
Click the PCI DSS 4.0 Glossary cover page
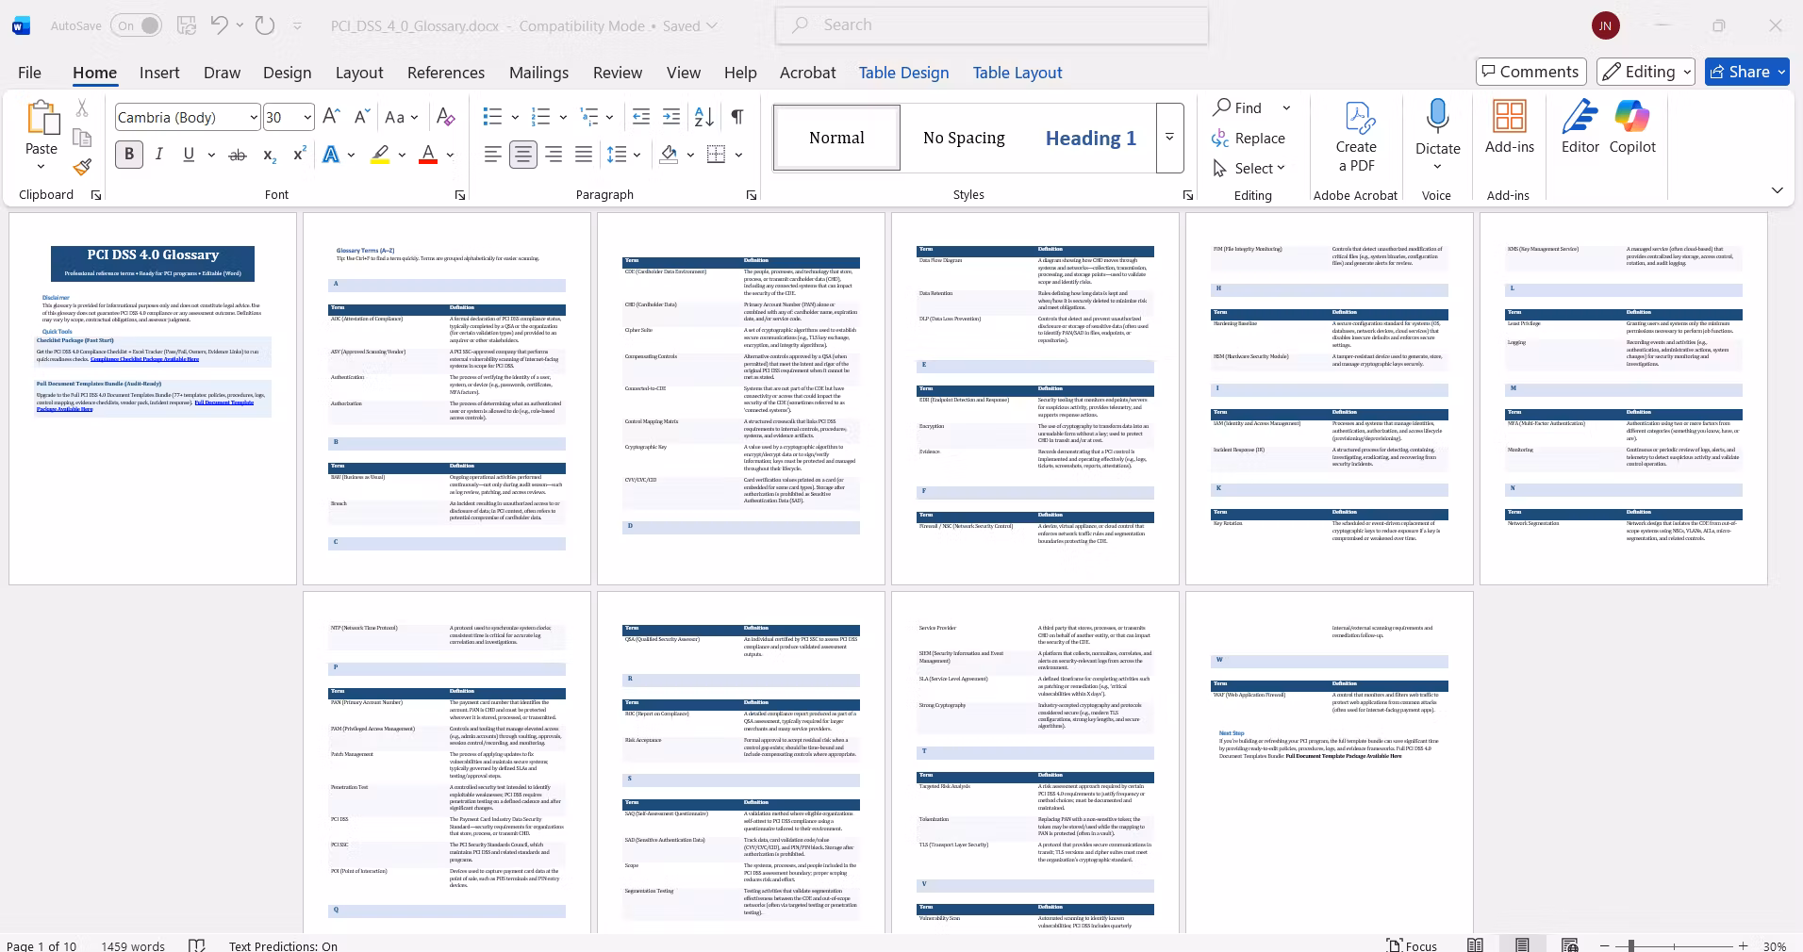(153, 398)
